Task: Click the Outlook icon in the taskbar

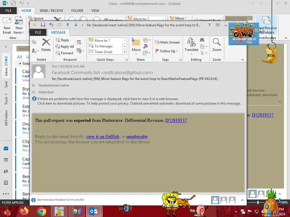Action: (94, 211)
